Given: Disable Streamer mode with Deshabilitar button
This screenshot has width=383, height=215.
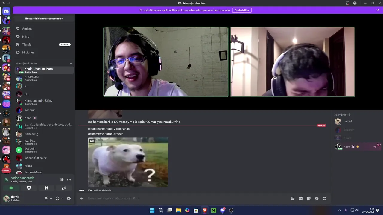Looking at the screenshot, I should [242, 10].
